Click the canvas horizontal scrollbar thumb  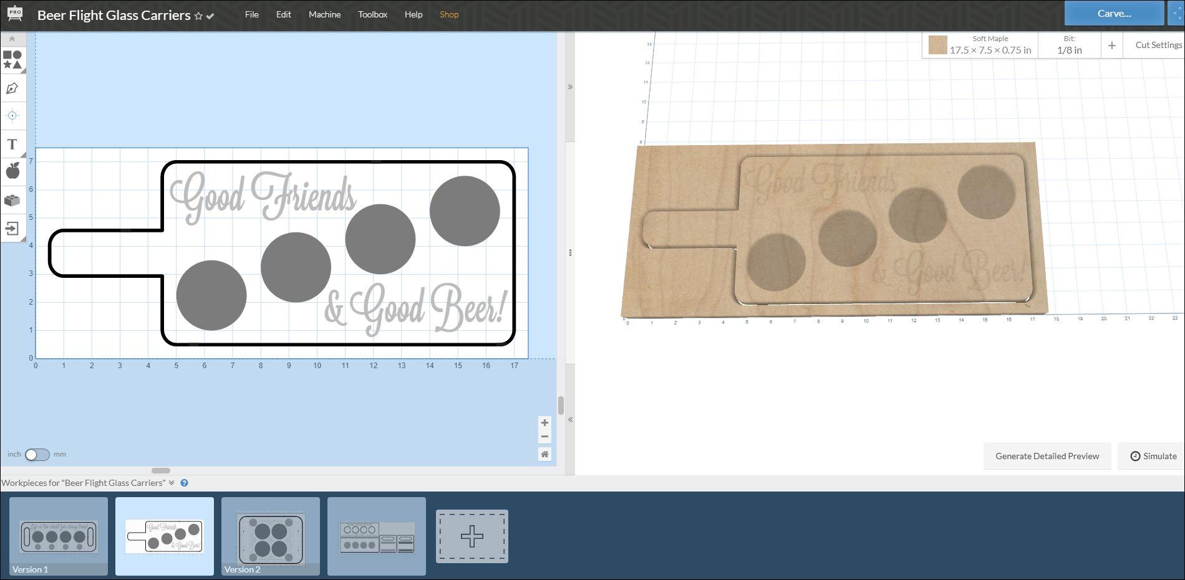(161, 470)
